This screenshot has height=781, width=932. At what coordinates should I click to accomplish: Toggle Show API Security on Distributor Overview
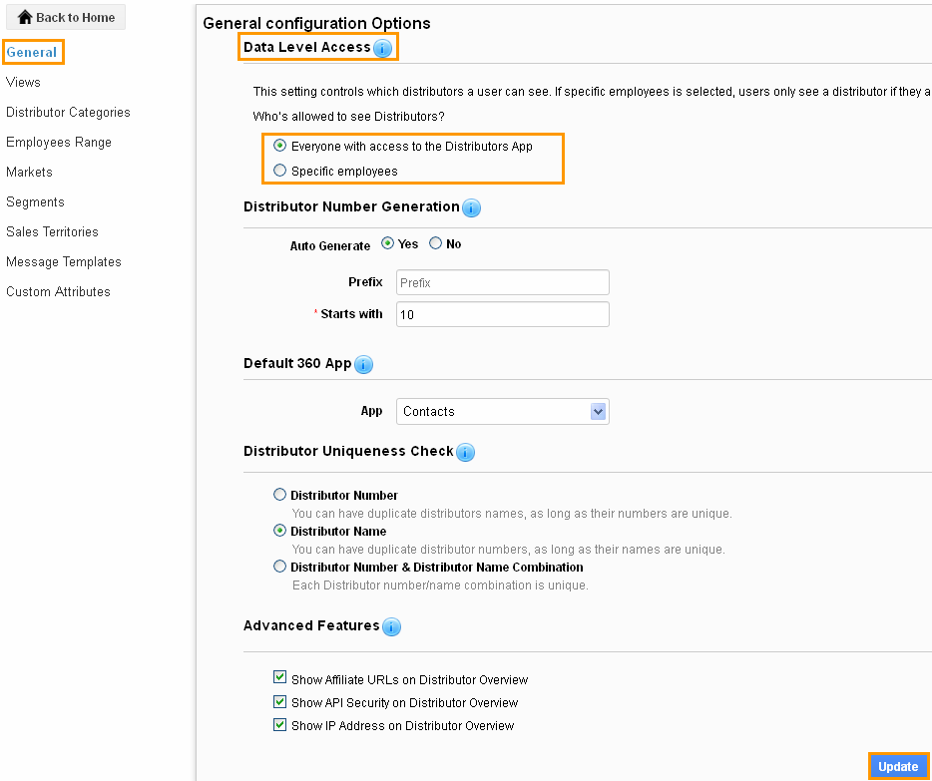tap(280, 702)
